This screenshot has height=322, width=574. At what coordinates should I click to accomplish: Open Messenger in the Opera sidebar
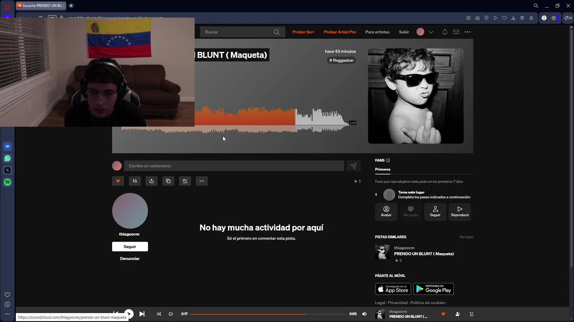8,146
